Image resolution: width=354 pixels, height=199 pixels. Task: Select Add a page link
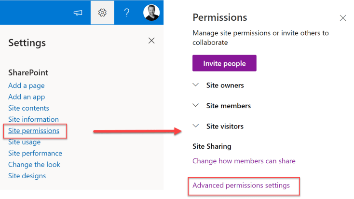pyautogui.click(x=27, y=85)
